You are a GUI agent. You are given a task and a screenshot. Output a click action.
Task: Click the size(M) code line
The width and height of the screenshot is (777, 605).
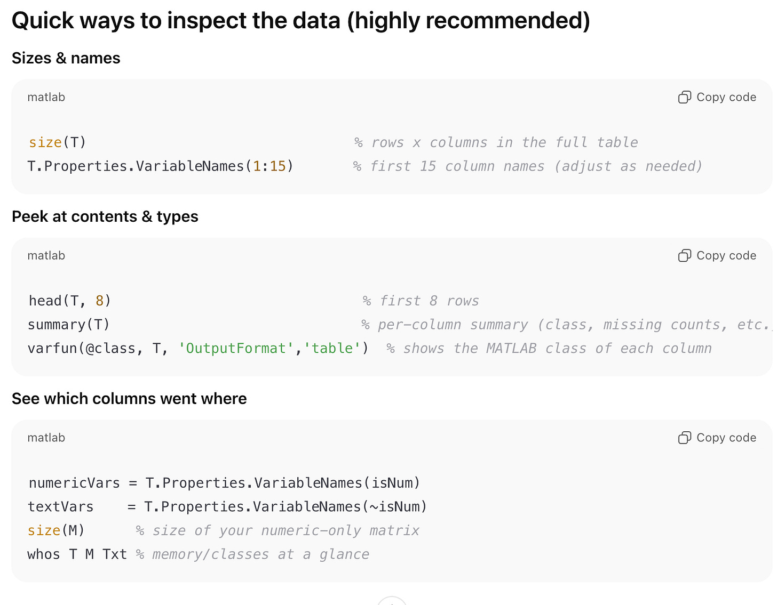(57, 530)
